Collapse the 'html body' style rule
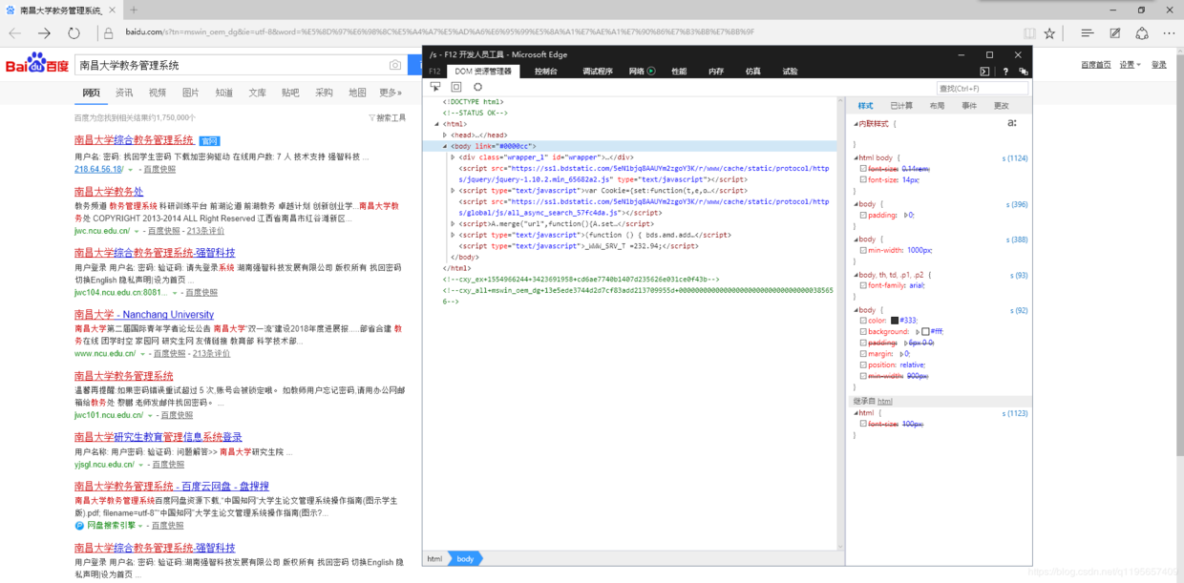This screenshot has width=1184, height=583. coord(856,157)
